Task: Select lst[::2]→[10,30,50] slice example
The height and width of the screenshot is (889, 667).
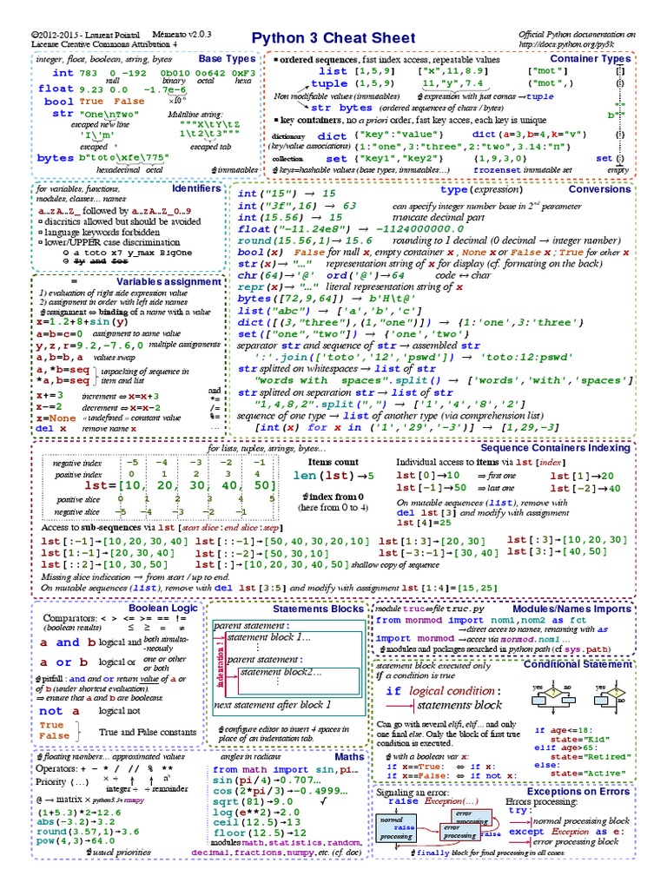Action: tap(104, 564)
